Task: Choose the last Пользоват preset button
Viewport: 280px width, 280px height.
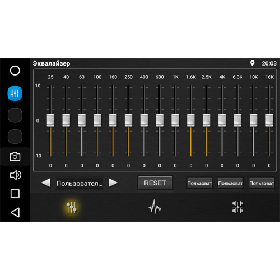Action: (x=262, y=183)
